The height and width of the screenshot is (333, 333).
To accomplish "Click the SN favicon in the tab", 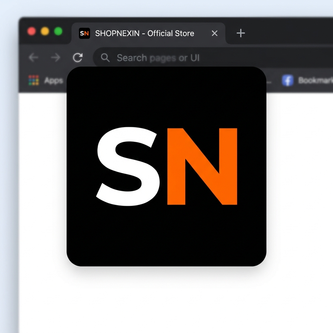I will [84, 33].
